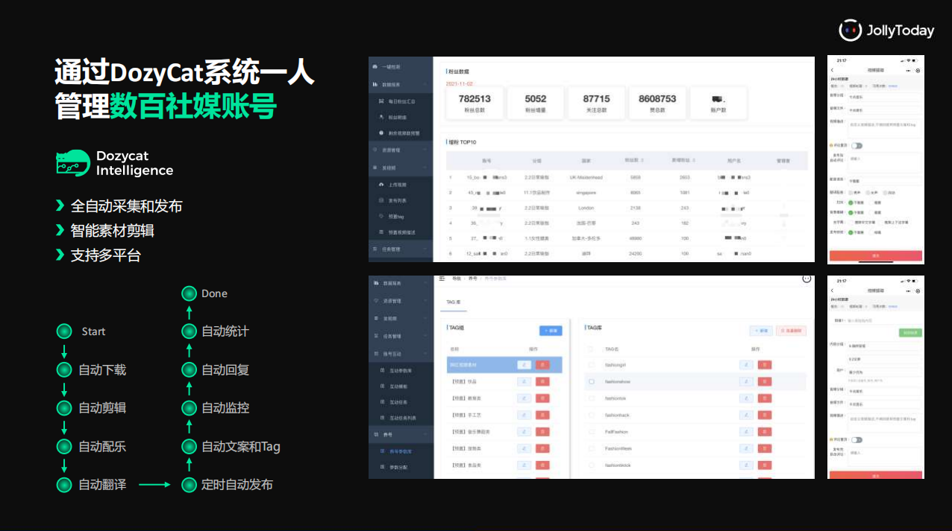Check the select-all box beside TAG名 header
This screenshot has height=531, width=952.
click(592, 349)
